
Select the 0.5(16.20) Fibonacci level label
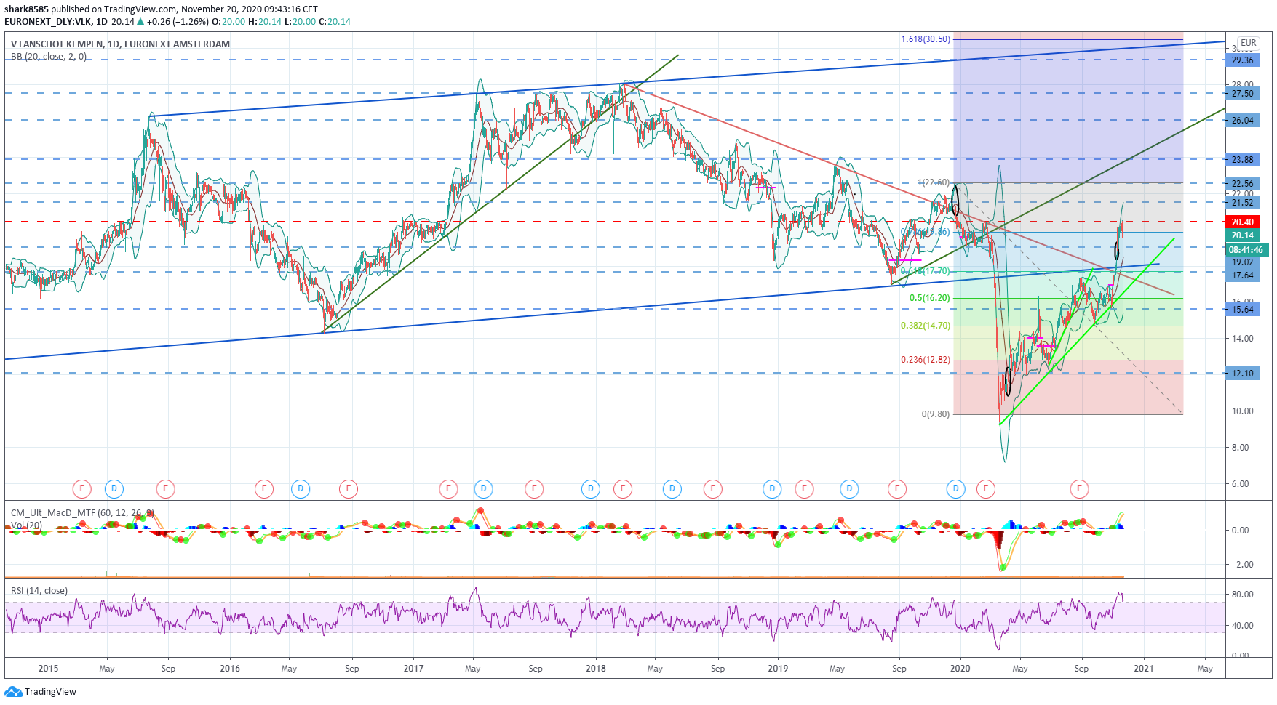point(930,298)
